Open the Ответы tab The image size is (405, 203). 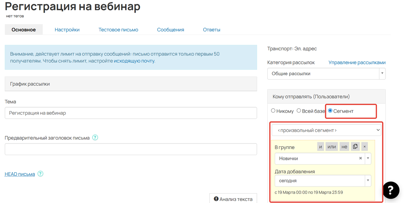(212, 29)
